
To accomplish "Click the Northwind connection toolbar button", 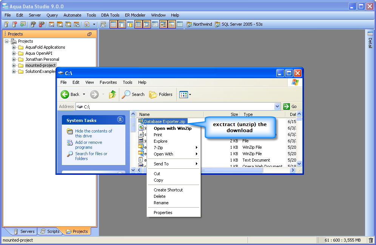I will click(199, 24).
